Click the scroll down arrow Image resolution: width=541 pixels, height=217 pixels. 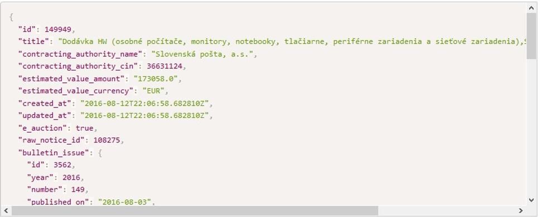(531, 200)
